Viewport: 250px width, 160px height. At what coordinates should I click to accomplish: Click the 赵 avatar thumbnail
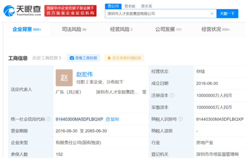tap(64, 78)
